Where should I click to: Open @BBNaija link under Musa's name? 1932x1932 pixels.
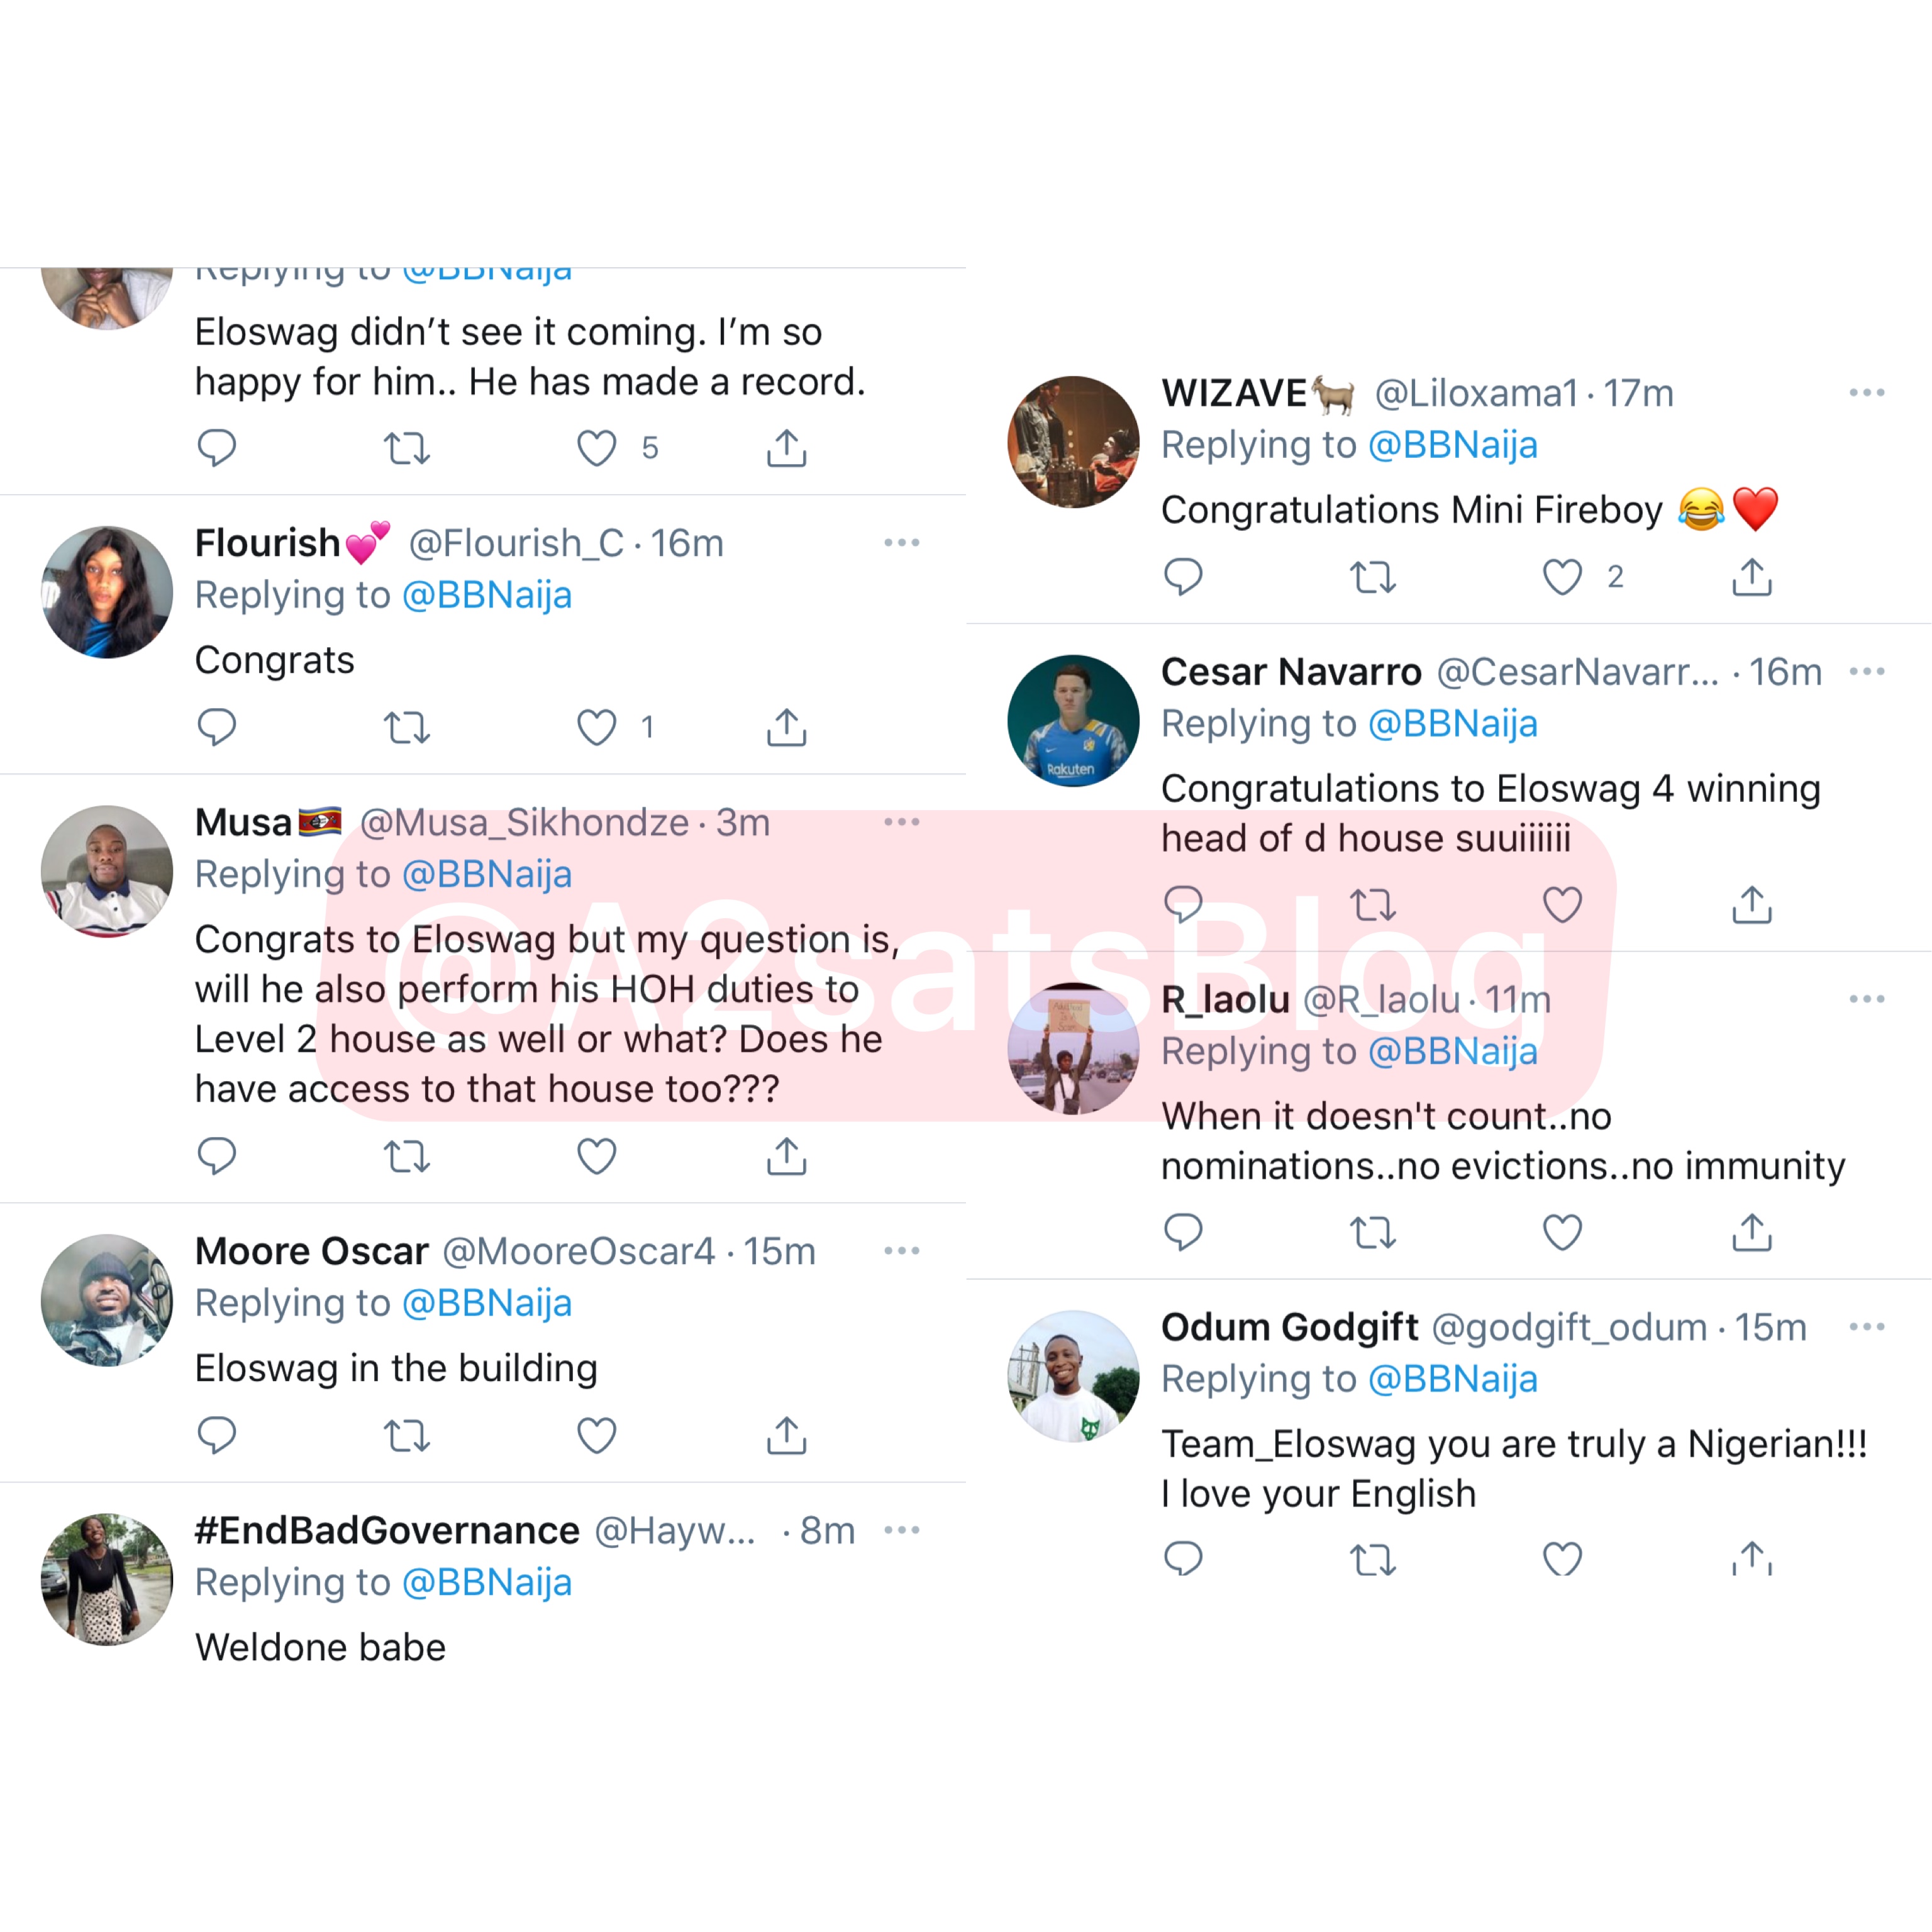click(487, 874)
